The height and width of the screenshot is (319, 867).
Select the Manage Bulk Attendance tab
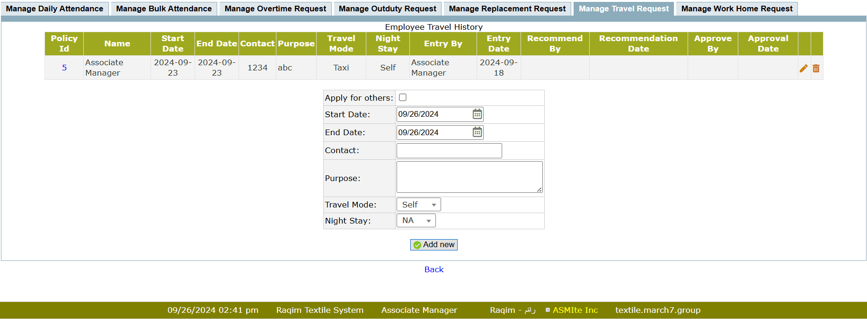click(x=164, y=9)
